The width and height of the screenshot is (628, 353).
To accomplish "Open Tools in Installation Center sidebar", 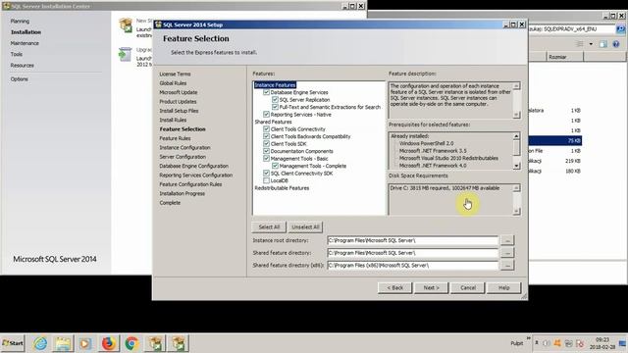I will point(17,54).
